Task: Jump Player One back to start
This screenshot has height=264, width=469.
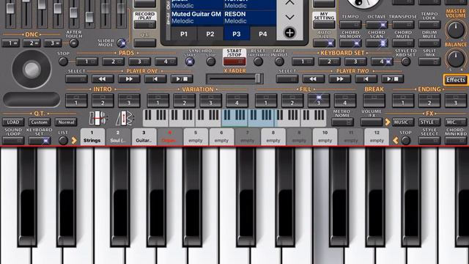Action: (x=155, y=79)
